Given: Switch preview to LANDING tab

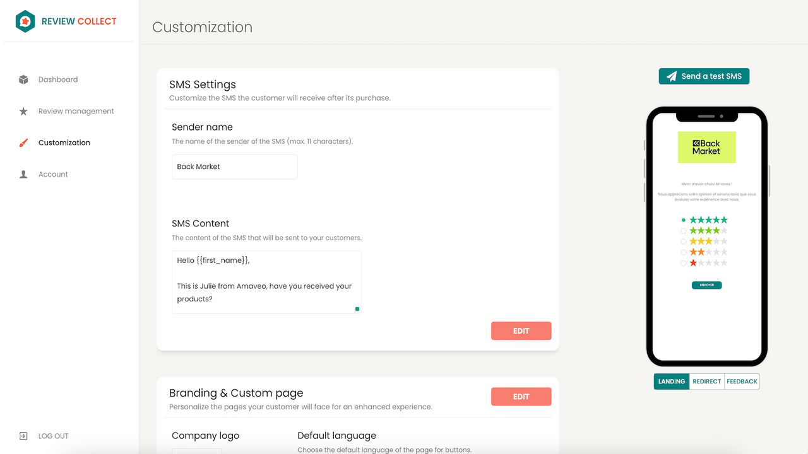Looking at the screenshot, I should [x=672, y=381].
